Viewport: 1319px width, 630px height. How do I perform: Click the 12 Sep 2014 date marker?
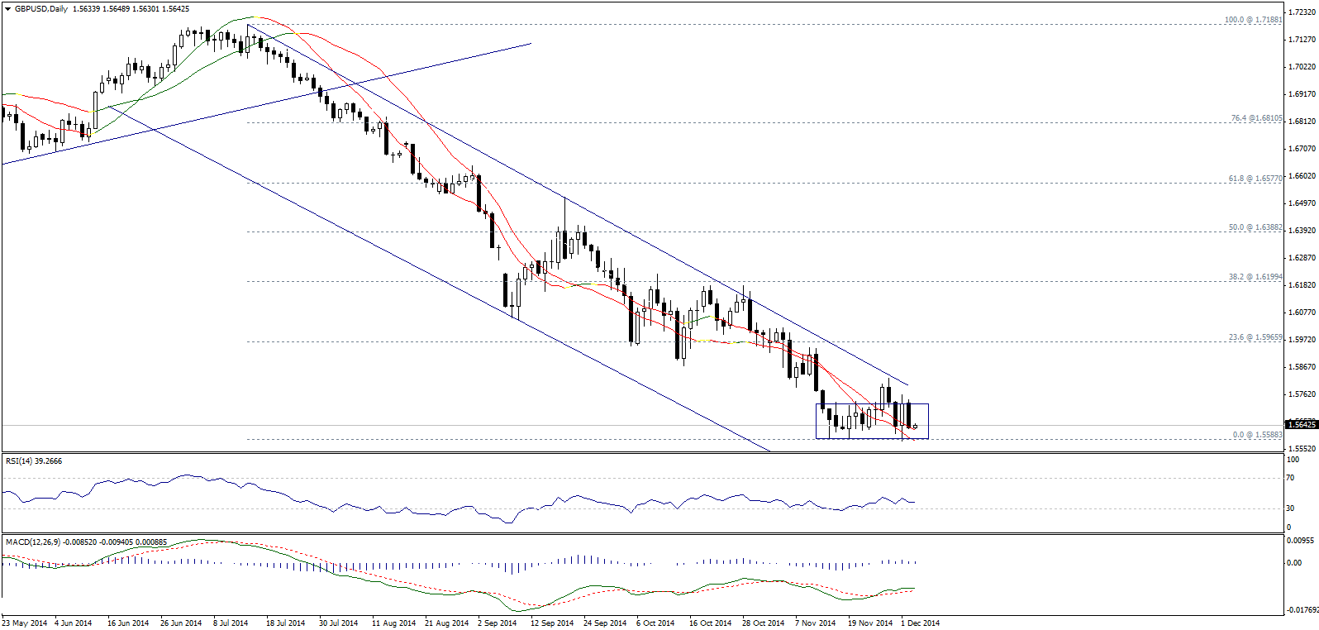coord(552,623)
